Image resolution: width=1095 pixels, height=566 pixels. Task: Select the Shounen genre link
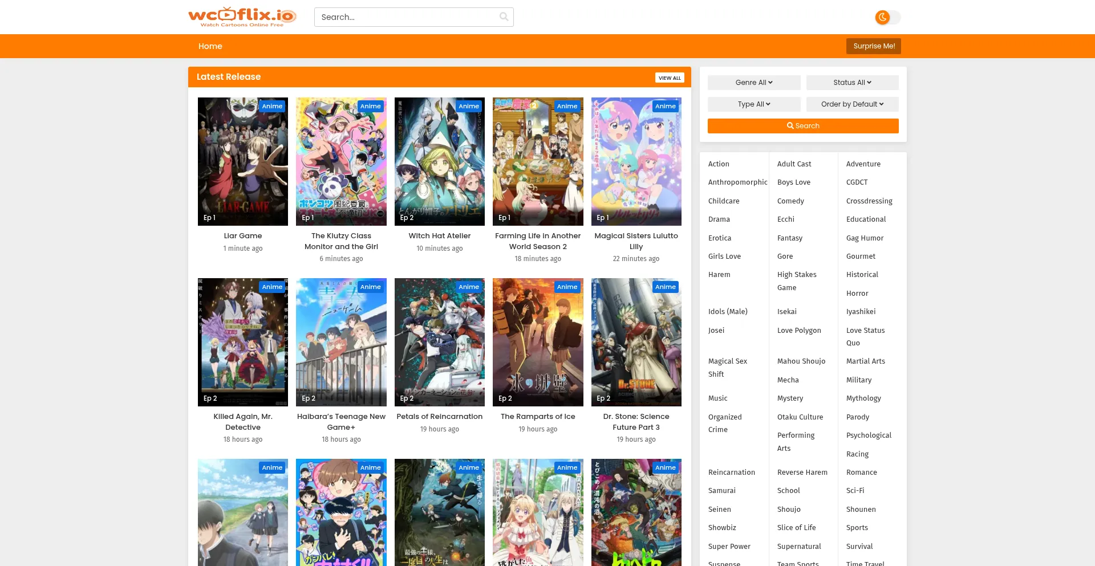pos(861,510)
